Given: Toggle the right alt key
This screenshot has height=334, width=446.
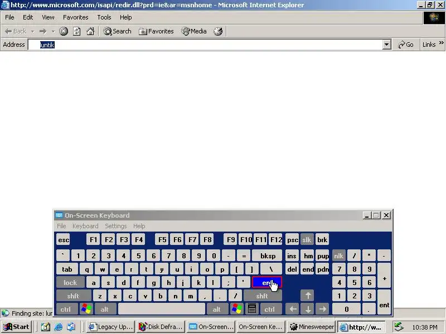Looking at the screenshot, I should [217, 309].
